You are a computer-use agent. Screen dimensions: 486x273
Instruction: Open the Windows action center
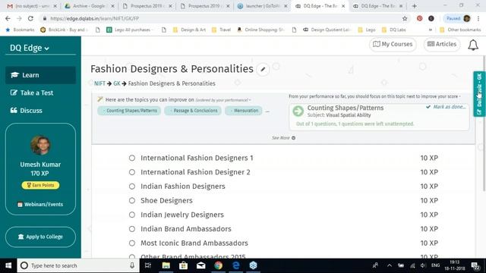[475, 265]
